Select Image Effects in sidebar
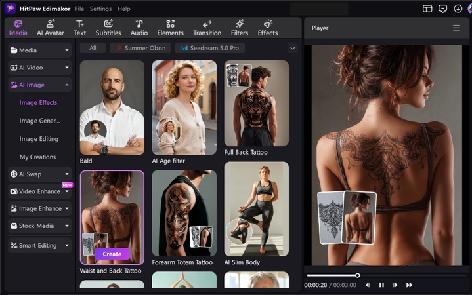Screen dimensions: 472x295 [38, 102]
